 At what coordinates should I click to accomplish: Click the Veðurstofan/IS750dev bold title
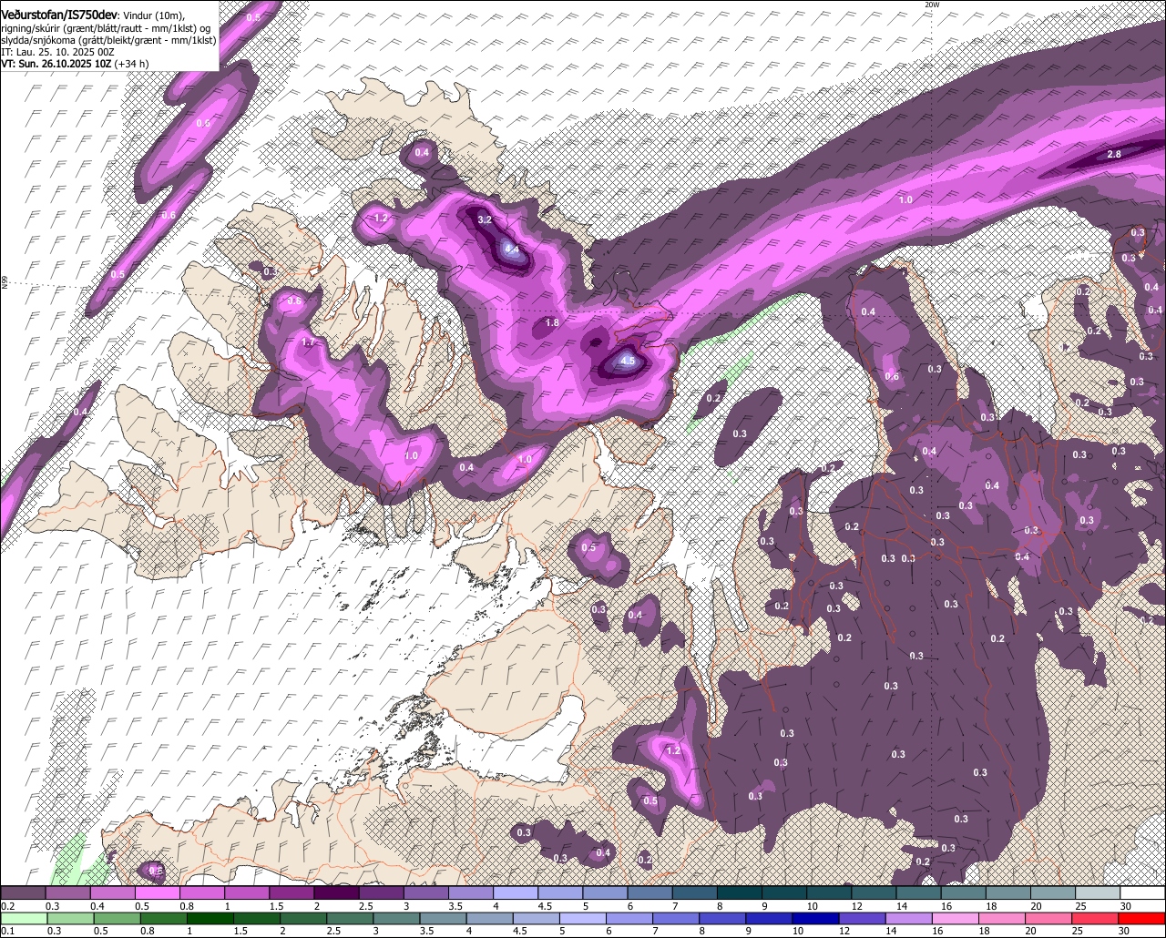[x=59, y=15]
